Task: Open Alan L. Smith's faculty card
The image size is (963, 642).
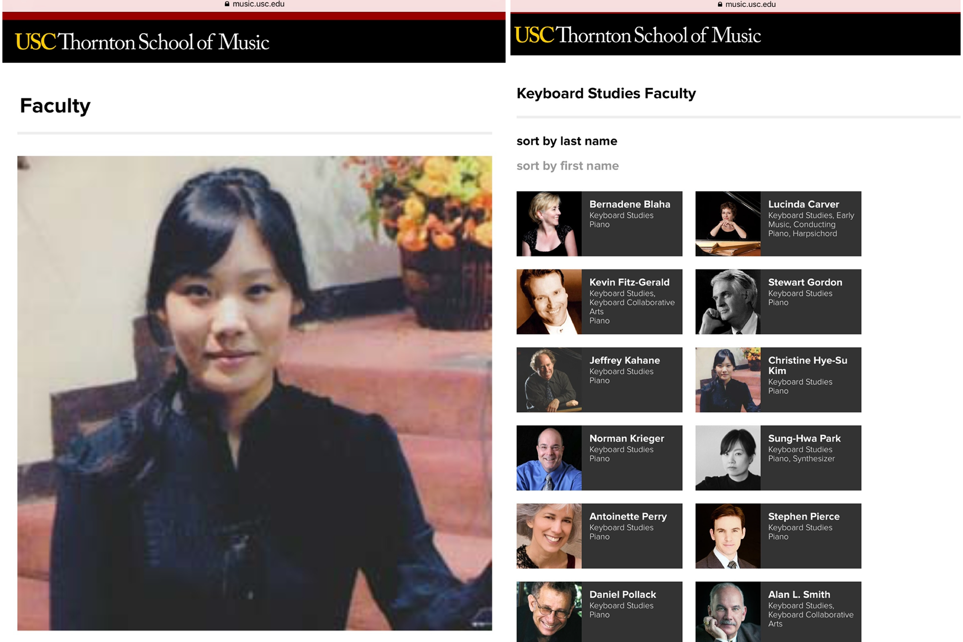Action: click(x=778, y=612)
